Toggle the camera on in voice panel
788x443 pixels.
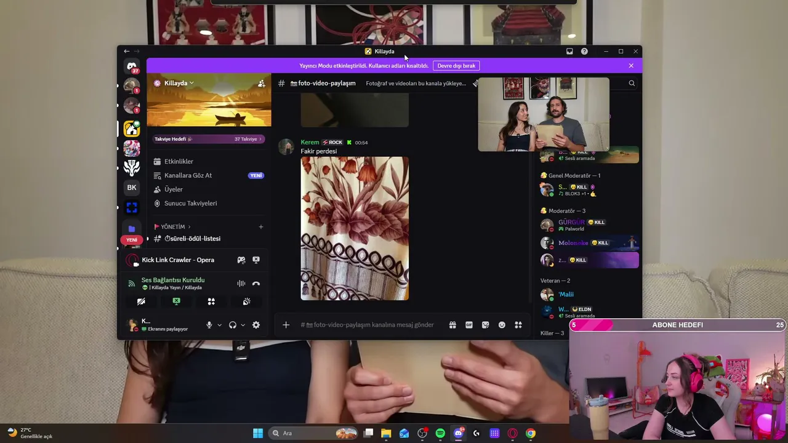(141, 301)
